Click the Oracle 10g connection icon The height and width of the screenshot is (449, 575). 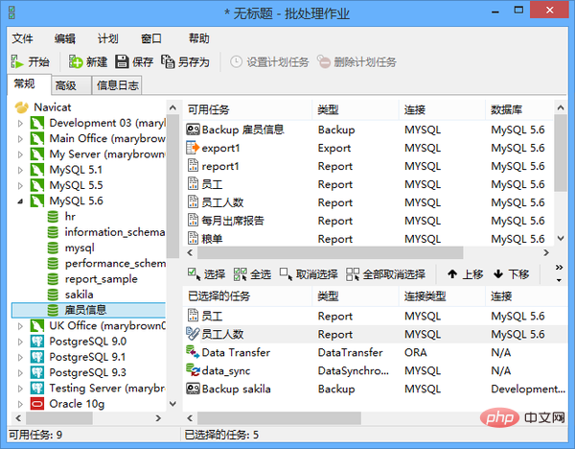coord(37,404)
